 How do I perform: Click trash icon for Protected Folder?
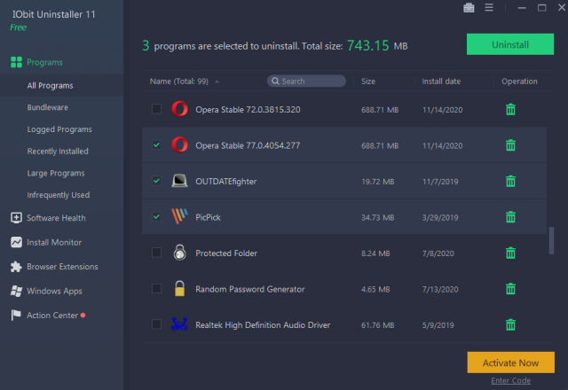[x=510, y=253]
